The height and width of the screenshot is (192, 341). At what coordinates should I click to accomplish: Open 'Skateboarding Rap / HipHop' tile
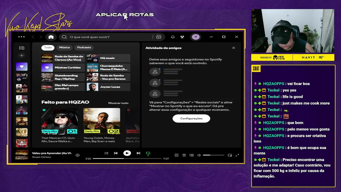coord(63,77)
